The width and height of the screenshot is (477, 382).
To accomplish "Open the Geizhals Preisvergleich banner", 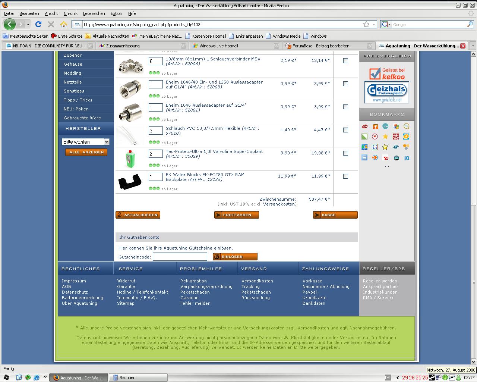I will pyautogui.click(x=386, y=93).
